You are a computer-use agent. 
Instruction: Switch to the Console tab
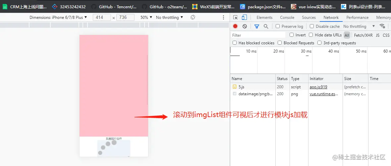tap(287, 18)
